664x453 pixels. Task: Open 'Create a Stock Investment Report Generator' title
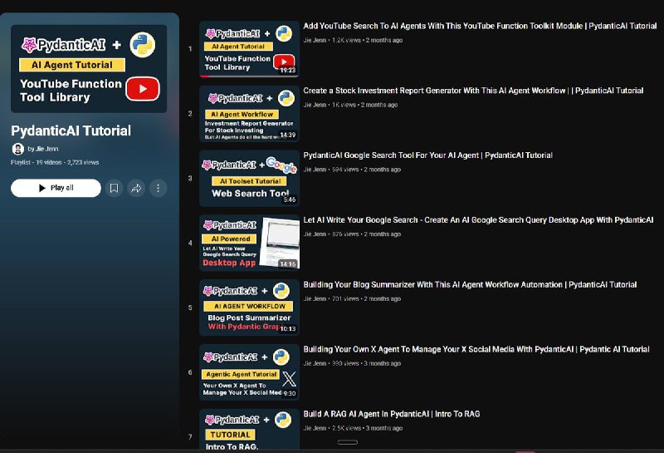pos(473,91)
